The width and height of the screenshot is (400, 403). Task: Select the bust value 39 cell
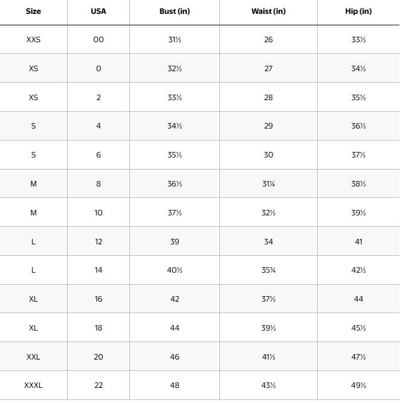175,242
